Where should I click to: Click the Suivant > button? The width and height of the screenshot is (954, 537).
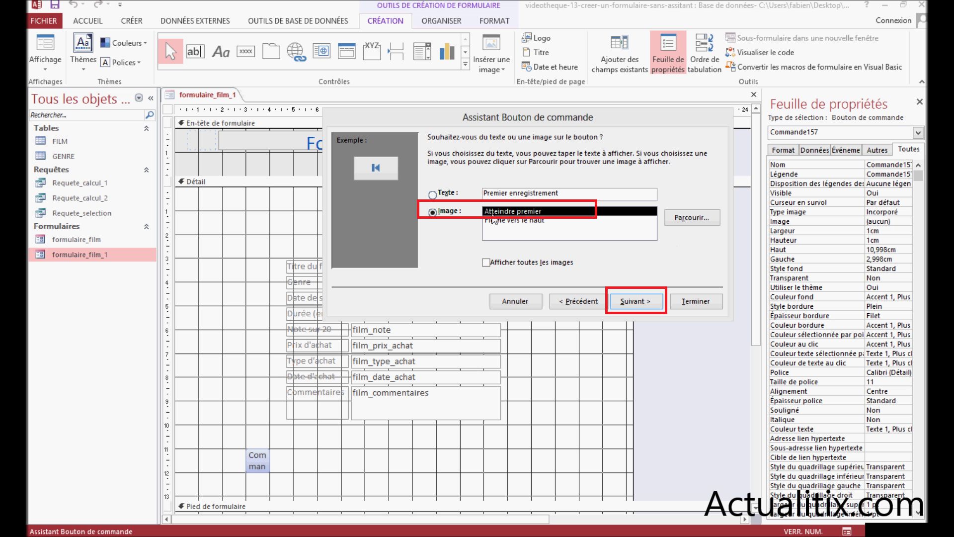pos(636,301)
